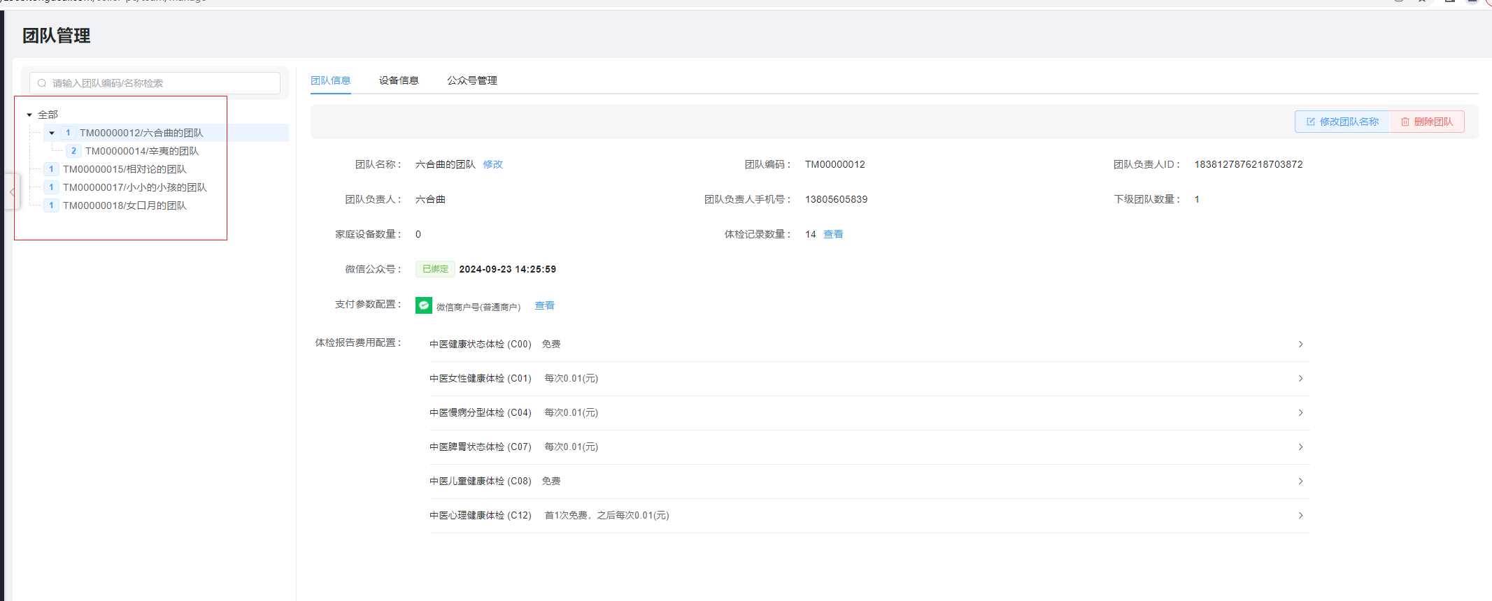
Task: Click the 中医女性健康体检 (C01) label
Action: tap(481, 378)
